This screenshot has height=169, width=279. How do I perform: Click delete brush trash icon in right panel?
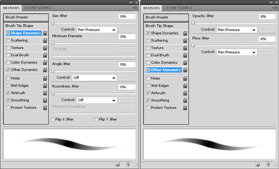click(x=268, y=164)
